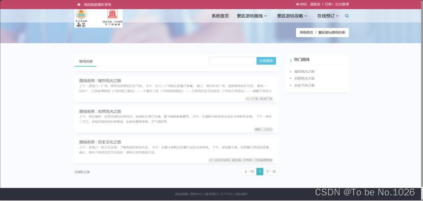Image resolution: width=423 pixels, height=201 pixels.
Task: Click the 梅岭 - 三爪仑 tag
Action: (264, 129)
